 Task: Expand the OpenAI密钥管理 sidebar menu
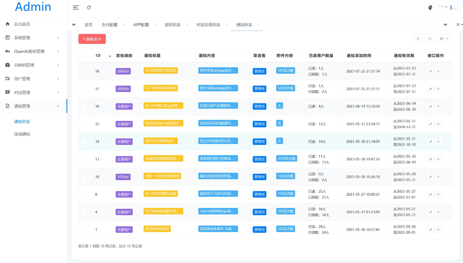[33, 51]
